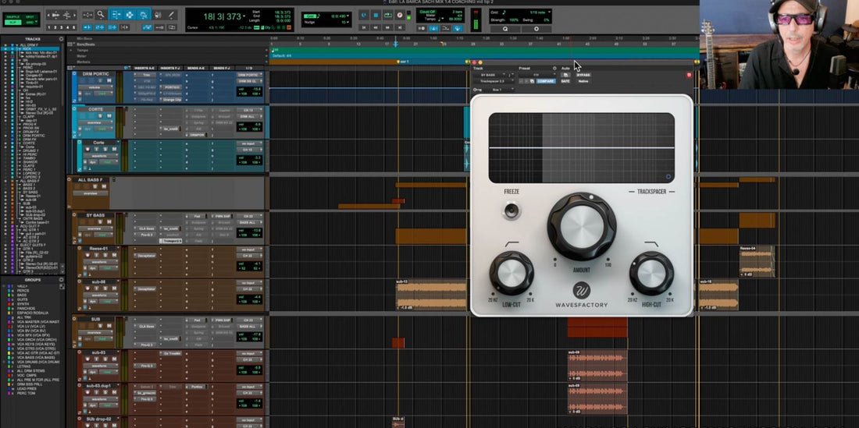This screenshot has height=428, width=859.
Task: Select the Zoomer magnifying glass tool
Action: [x=101, y=14]
